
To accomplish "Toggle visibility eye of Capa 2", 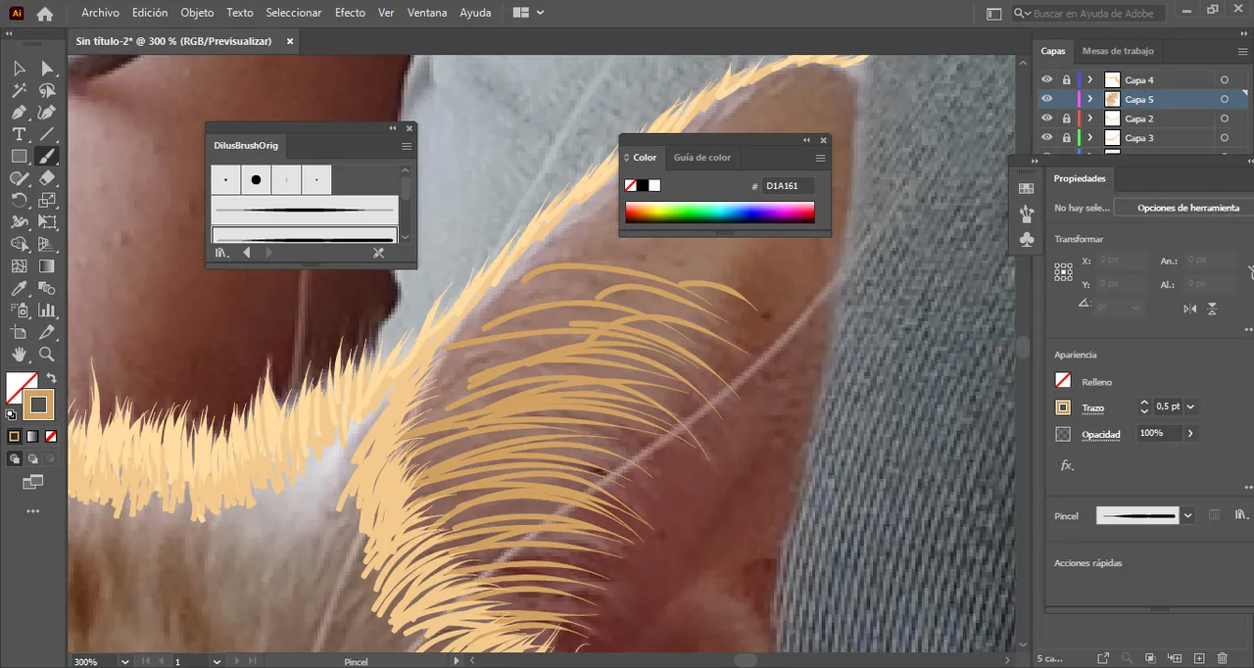I will (1047, 119).
